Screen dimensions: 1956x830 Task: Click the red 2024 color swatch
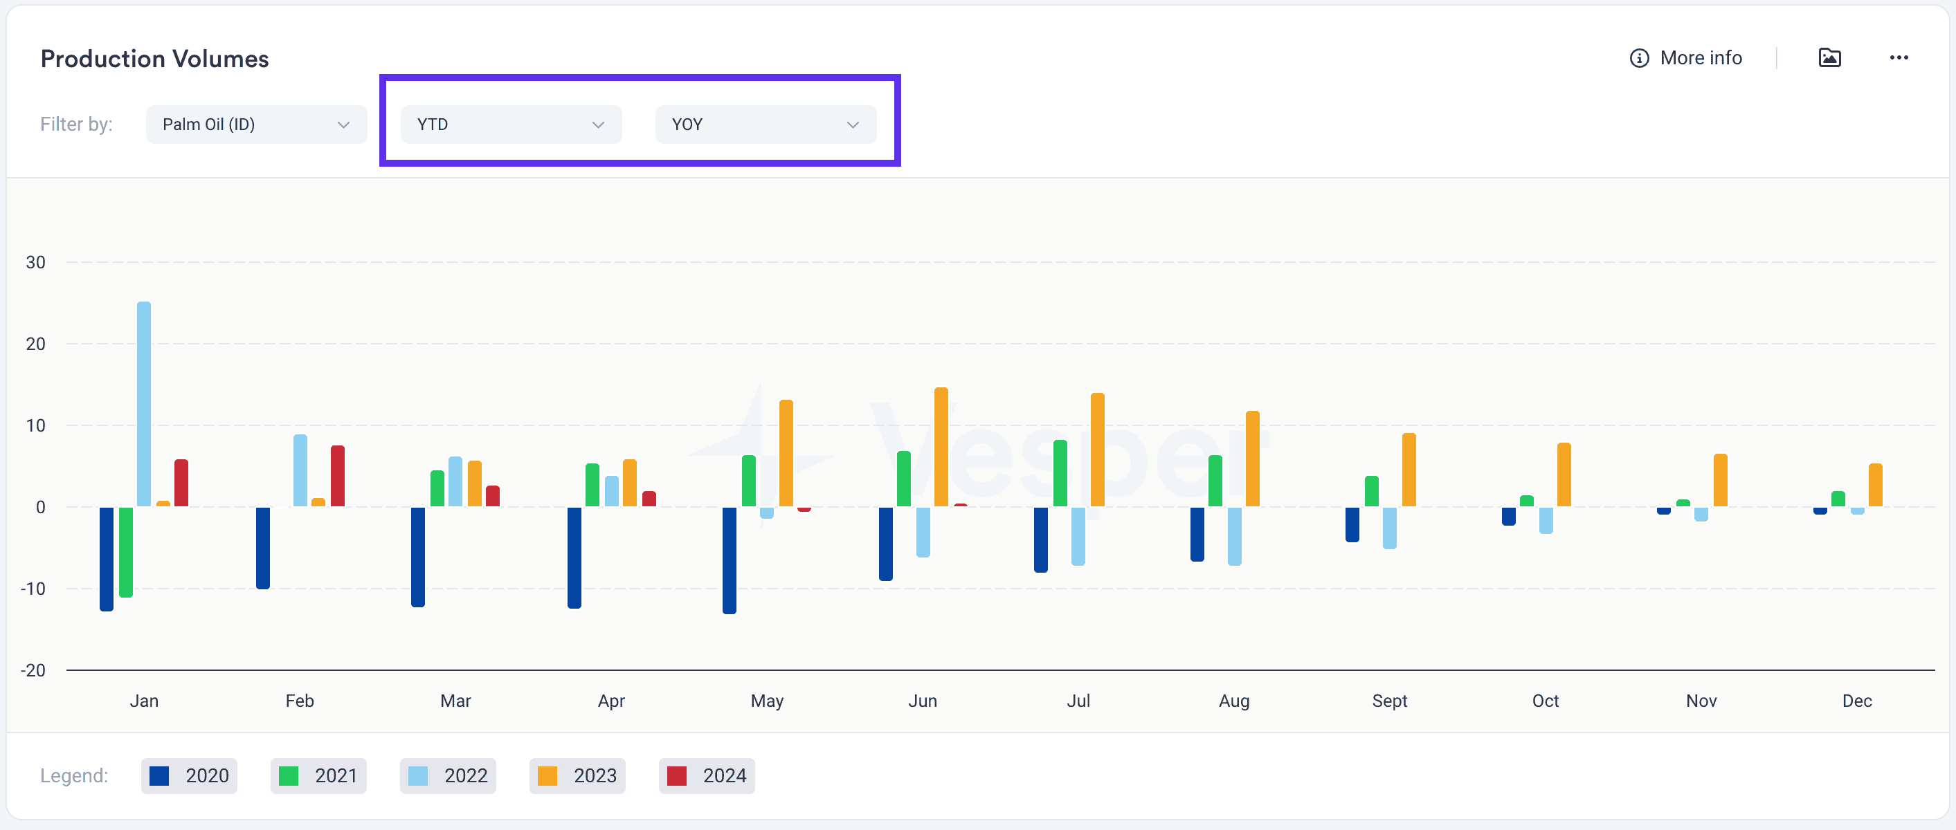[x=676, y=775]
